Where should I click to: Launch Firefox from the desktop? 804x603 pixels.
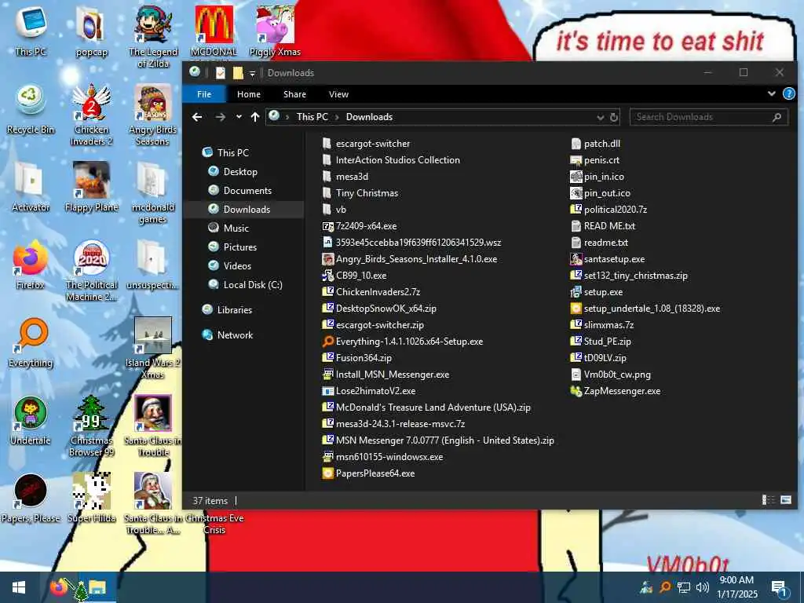(31, 265)
